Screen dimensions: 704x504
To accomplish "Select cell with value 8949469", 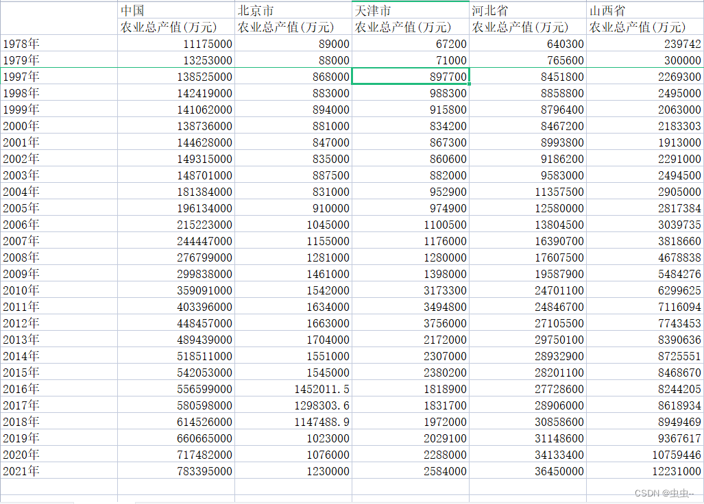I will point(645,422).
